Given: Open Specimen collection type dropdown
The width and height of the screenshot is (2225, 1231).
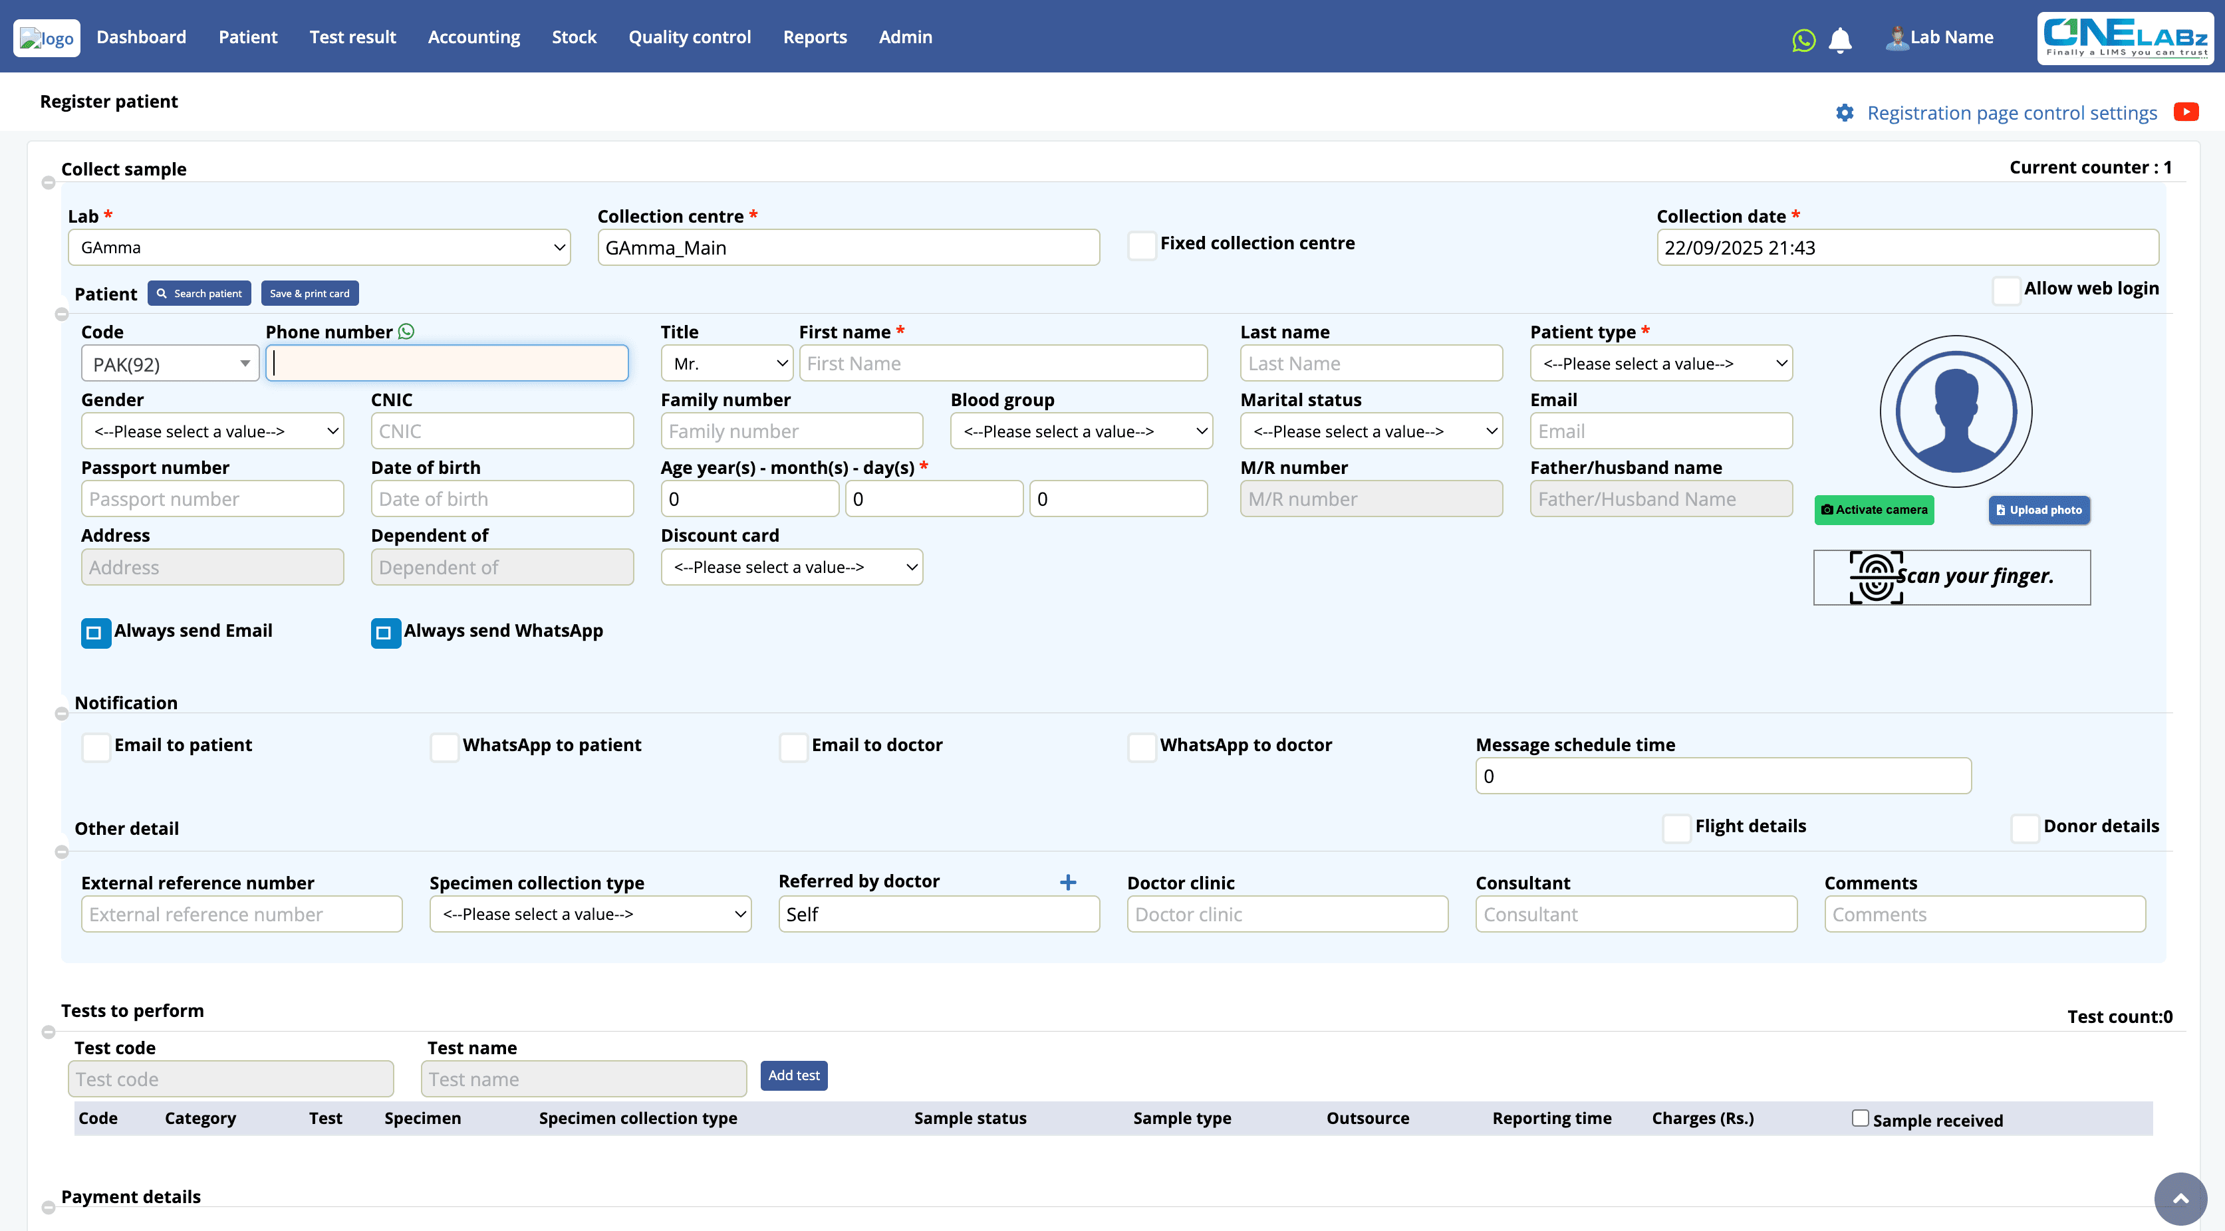Looking at the screenshot, I should click(x=590, y=914).
